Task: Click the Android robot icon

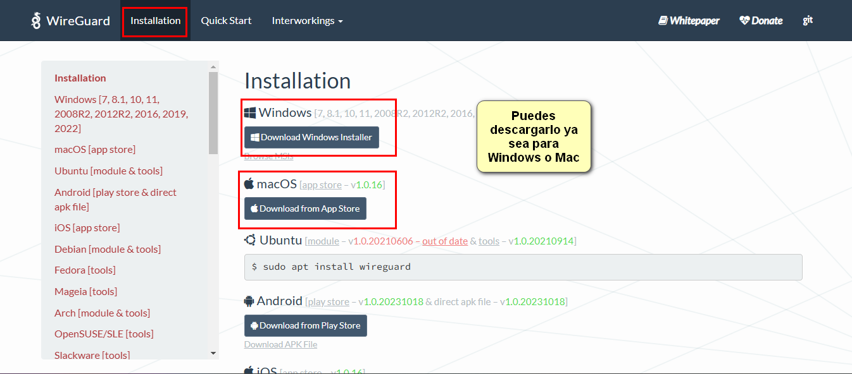Action: (249, 301)
